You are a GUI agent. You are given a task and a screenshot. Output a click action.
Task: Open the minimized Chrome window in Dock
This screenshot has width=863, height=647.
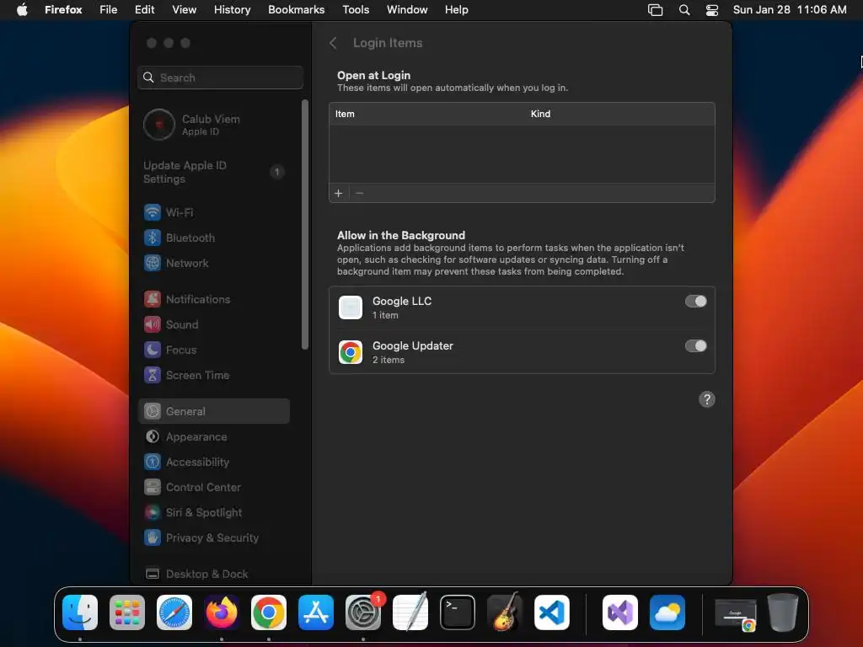click(x=735, y=613)
